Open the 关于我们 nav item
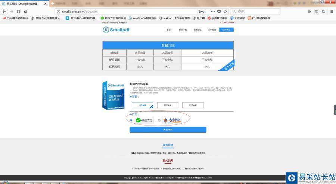Viewport: 336px width, 184px height. tap(212, 30)
